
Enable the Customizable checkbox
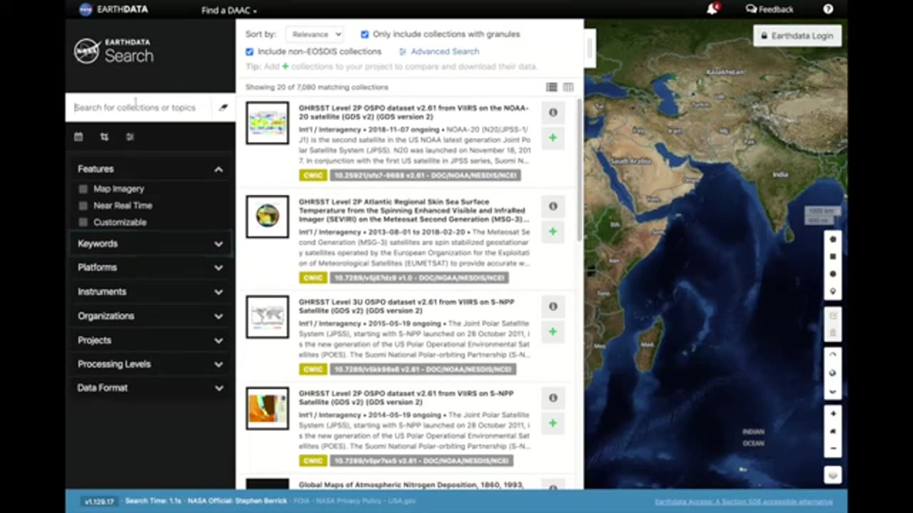tap(83, 222)
